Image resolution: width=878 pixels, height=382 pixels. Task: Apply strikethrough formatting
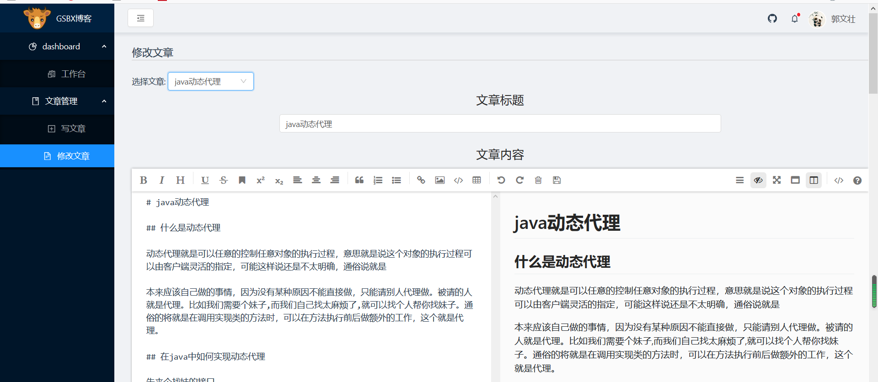pos(224,180)
